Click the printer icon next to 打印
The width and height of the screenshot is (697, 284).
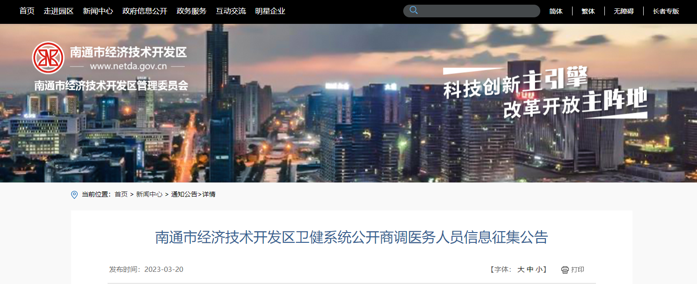click(x=565, y=269)
